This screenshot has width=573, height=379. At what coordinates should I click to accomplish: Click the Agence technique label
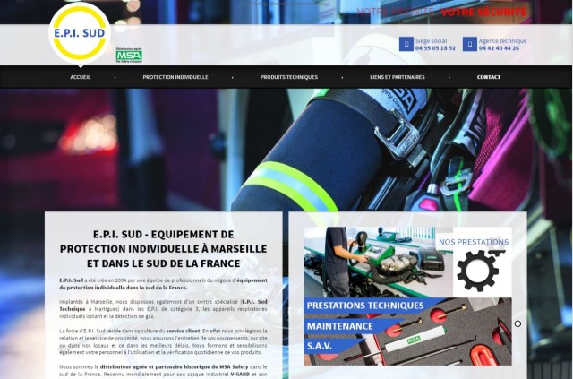click(502, 41)
